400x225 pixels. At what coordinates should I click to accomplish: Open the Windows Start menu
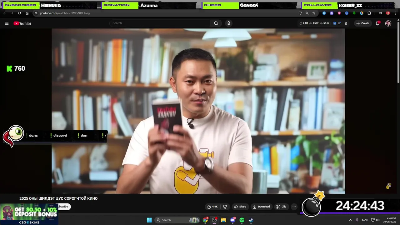point(149,220)
